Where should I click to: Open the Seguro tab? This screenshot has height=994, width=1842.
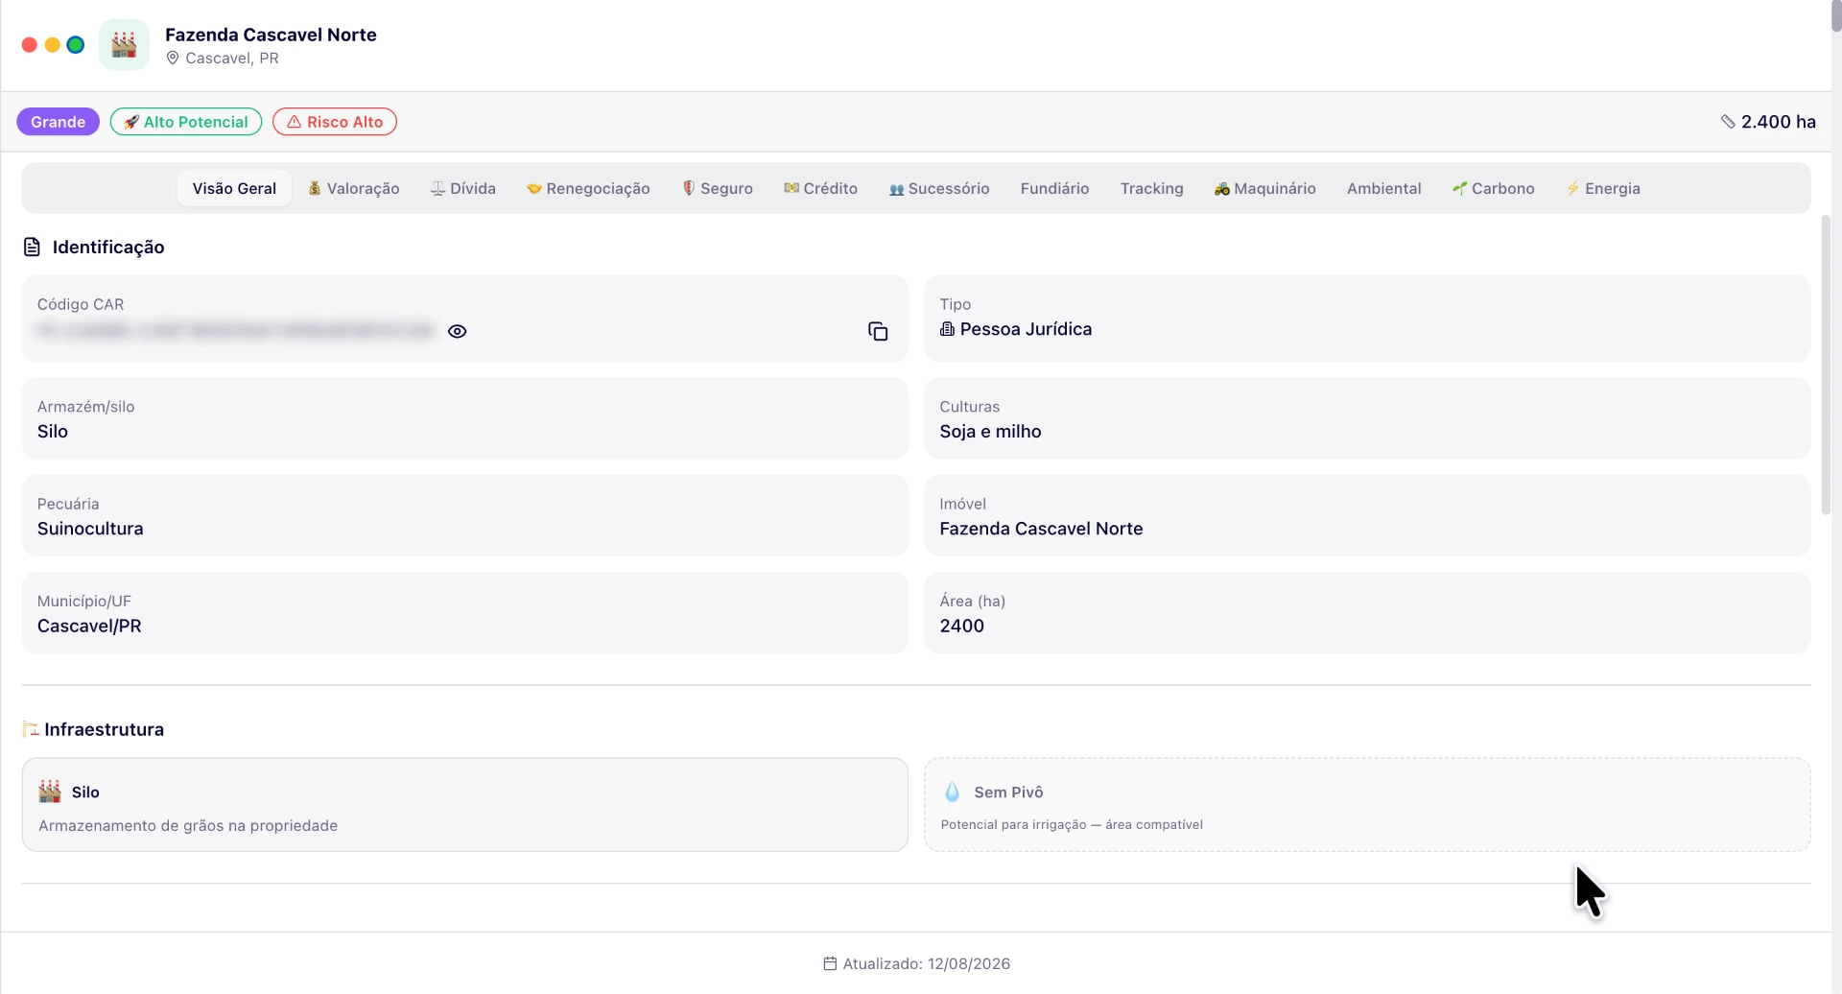point(718,189)
